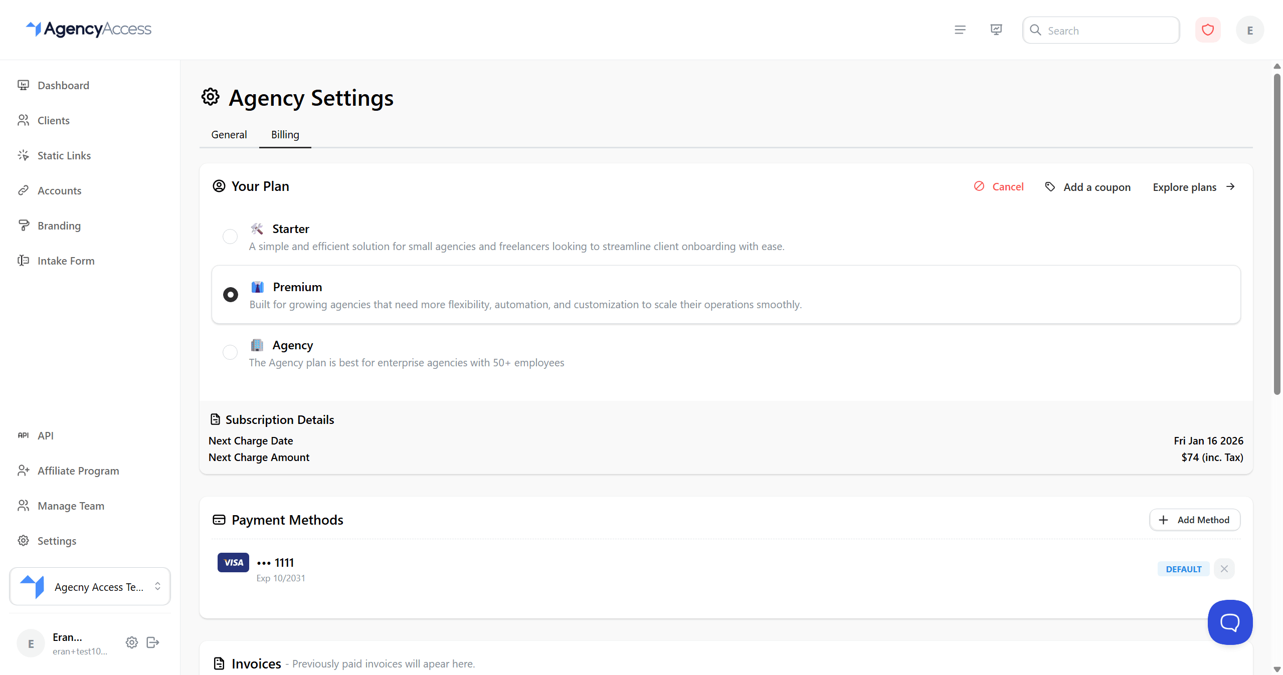
Task: Open user settings gear beside Eran
Action: (x=132, y=642)
